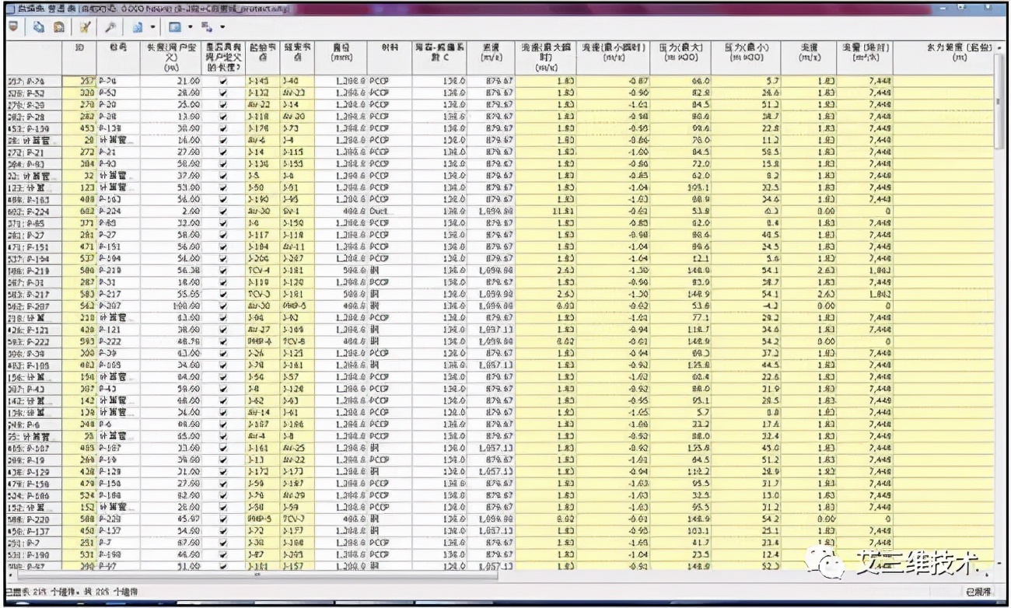Click the copy icon in the toolbar
Viewport: 1011px width, 608px height.
pyautogui.click(x=39, y=27)
